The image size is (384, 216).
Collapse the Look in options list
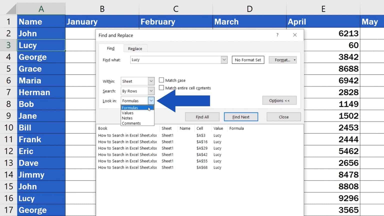[x=151, y=100]
